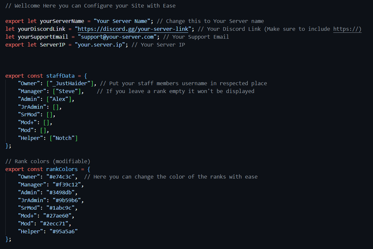Click inside the empty SrMod array brackets
Viewport: 373px width, 249px height.
coord(49,115)
